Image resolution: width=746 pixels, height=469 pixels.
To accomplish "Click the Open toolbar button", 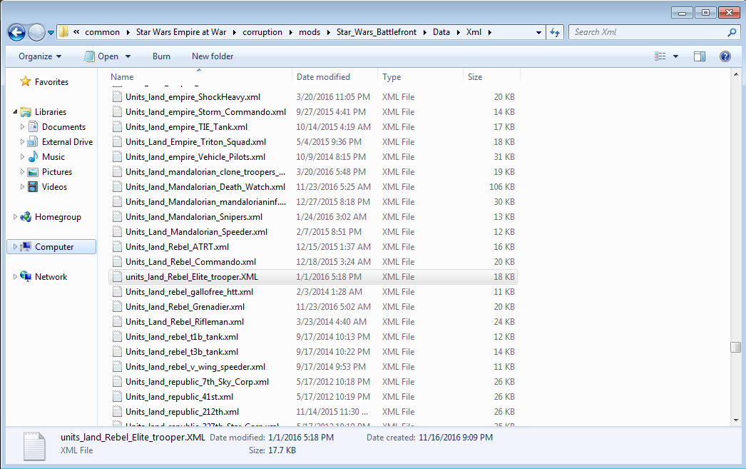I will coord(101,56).
